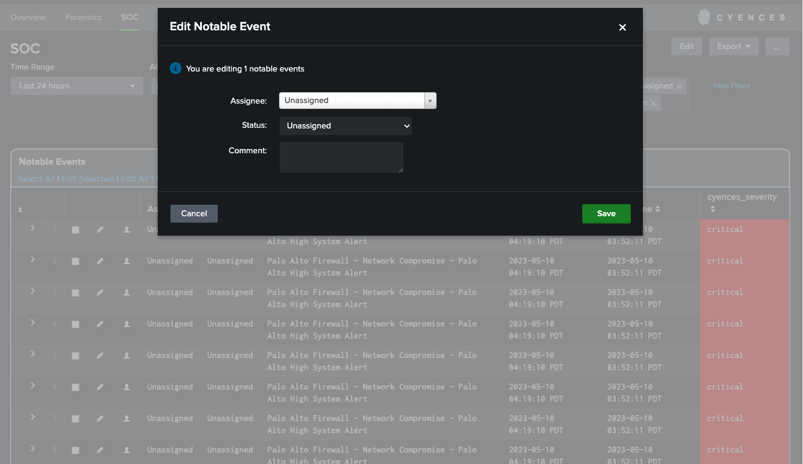Click the info icon beside editing message
Image resolution: width=803 pixels, height=464 pixels.
click(x=176, y=68)
